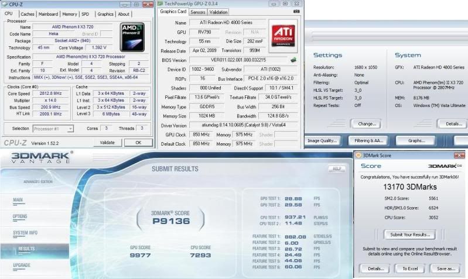Click the 3DMark Score window icon

click(x=358, y=155)
